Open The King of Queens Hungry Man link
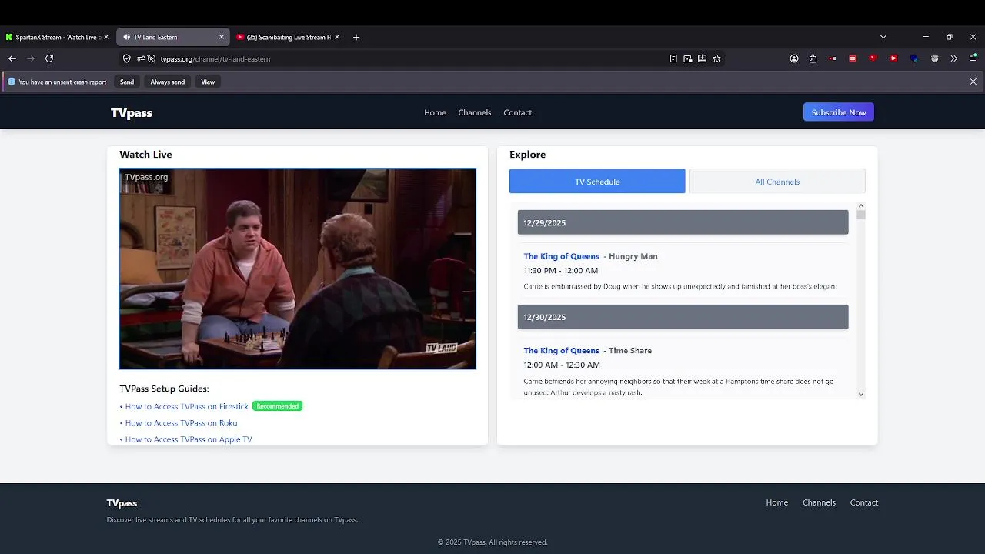This screenshot has width=985, height=554. click(x=561, y=256)
